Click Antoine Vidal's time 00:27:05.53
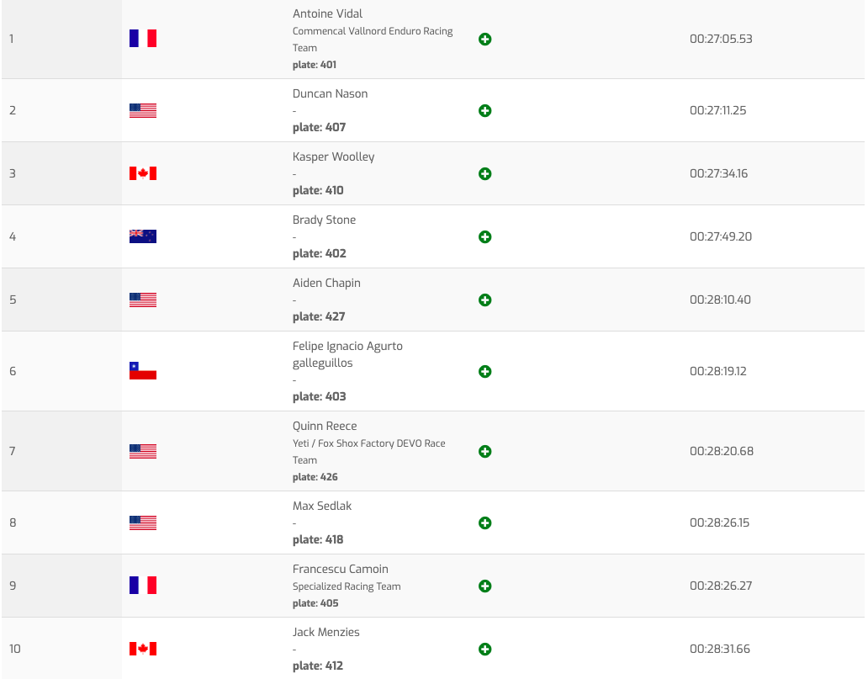 [721, 39]
